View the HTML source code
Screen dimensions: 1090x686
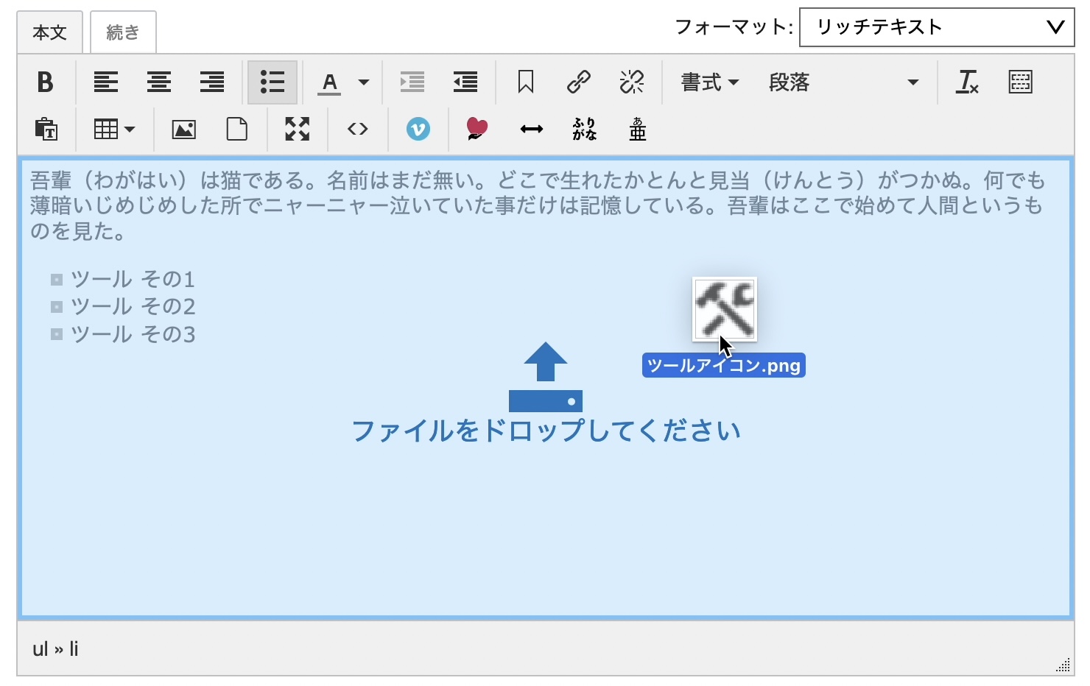point(356,129)
